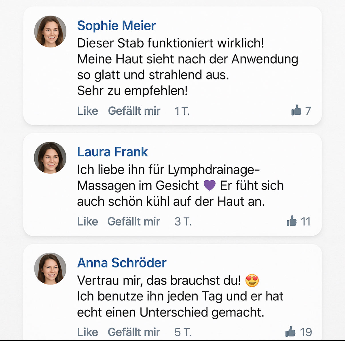Go to Anna Schröder's profile name
The width and height of the screenshot is (345, 341).
coord(122,263)
